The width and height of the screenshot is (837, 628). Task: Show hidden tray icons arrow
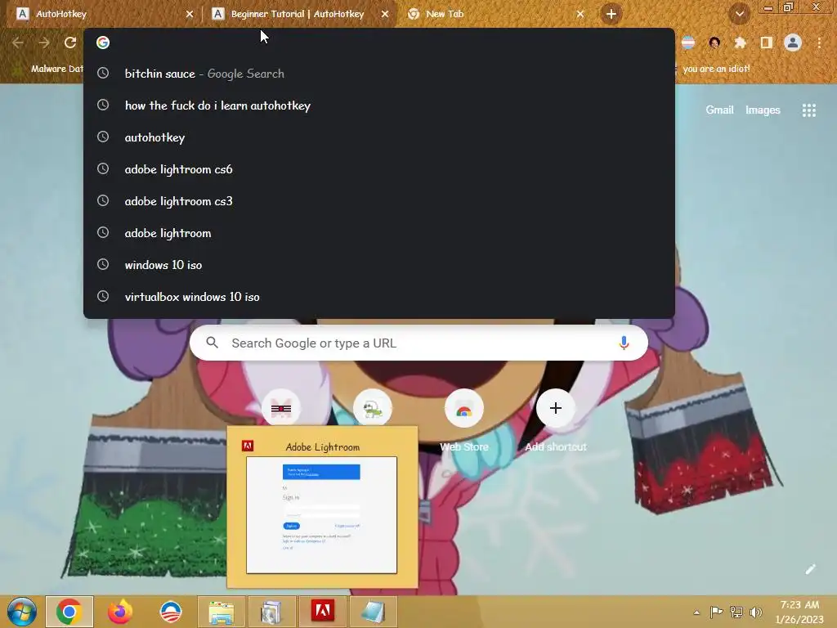click(x=696, y=612)
